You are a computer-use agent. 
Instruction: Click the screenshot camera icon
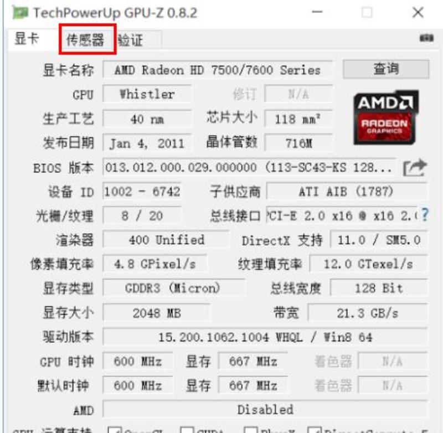[426, 38]
